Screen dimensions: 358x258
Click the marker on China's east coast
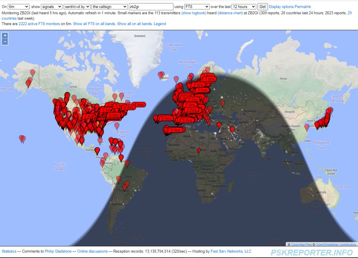tap(307, 127)
